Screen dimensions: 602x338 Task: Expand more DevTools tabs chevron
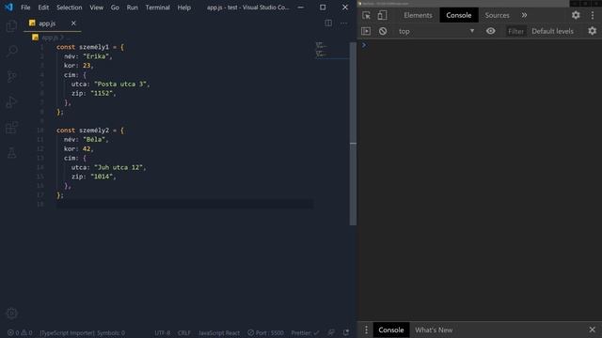coord(524,15)
